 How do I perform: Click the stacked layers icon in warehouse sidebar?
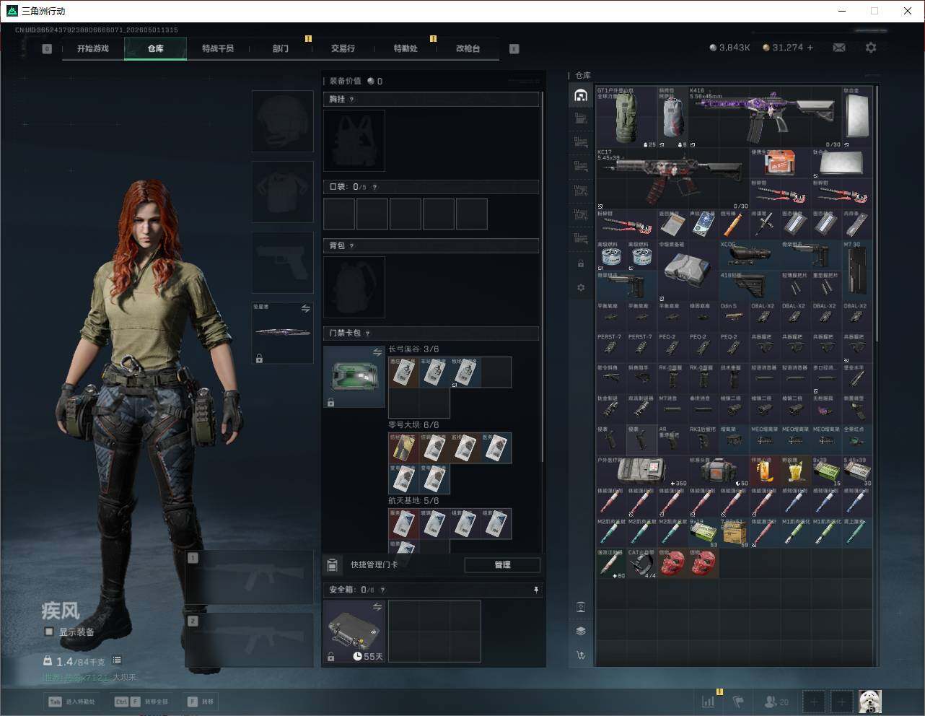coord(581,630)
